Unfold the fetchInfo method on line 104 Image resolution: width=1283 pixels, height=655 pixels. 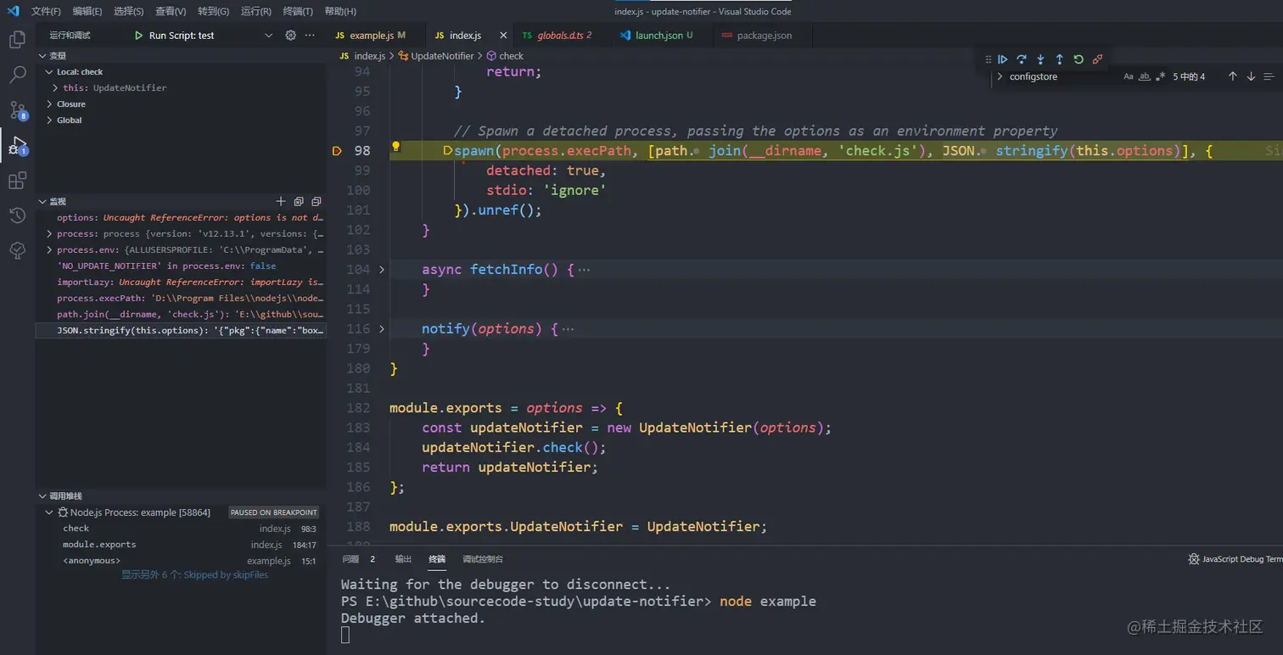[382, 270]
